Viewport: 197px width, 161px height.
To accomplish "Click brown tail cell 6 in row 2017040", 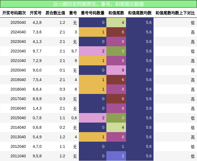I will pos(116,99).
